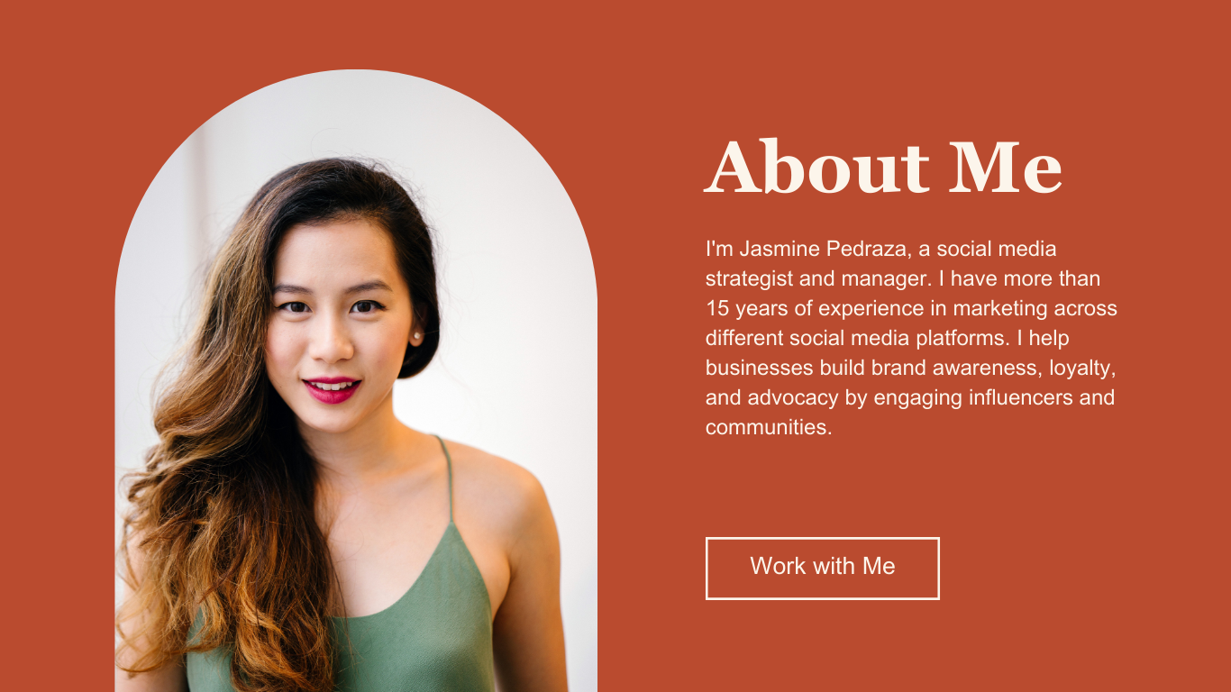Click the word "Me" in the heading
This screenshot has width=1231, height=692.
(x=1006, y=168)
